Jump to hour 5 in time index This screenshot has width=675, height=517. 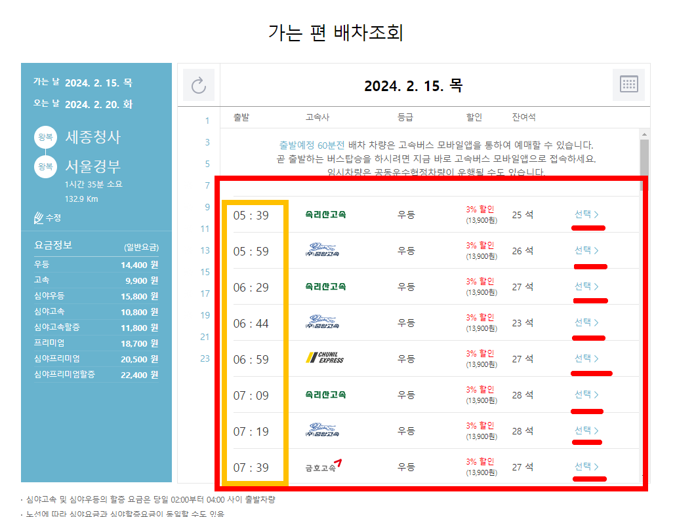point(207,164)
